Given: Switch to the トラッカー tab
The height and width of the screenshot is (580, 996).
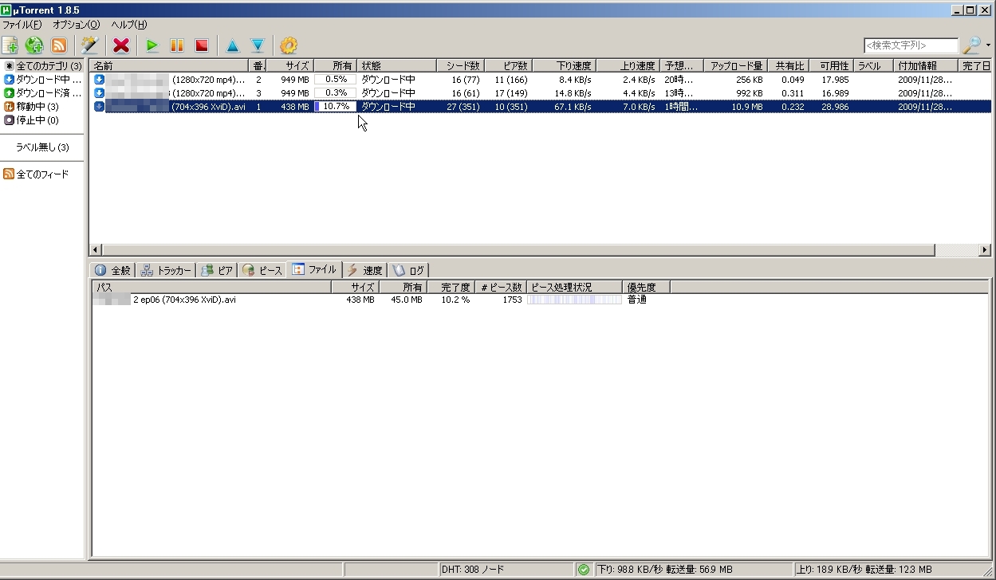Looking at the screenshot, I should (166, 270).
